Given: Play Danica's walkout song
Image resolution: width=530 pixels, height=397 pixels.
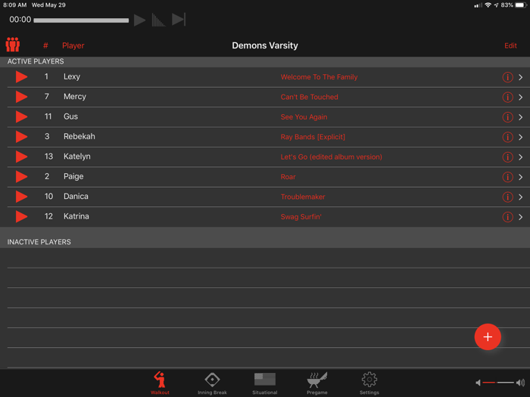Looking at the screenshot, I should [21, 197].
